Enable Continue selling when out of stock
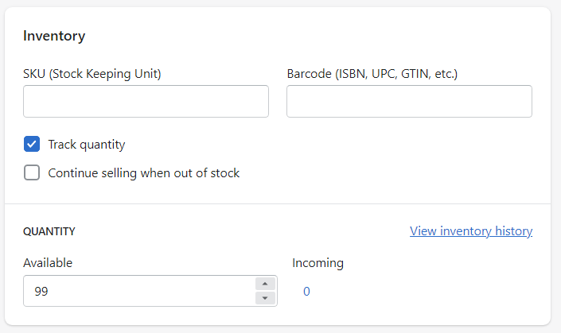The width and height of the screenshot is (561, 333). click(x=32, y=172)
